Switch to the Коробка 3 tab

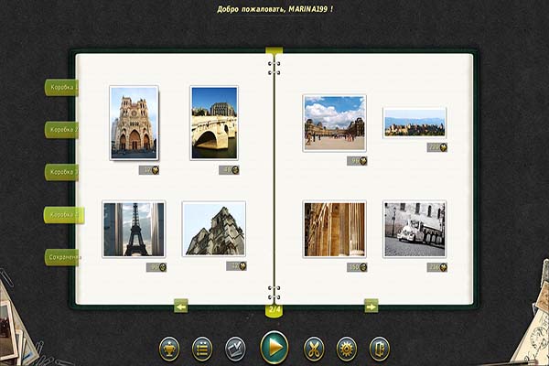62,172
